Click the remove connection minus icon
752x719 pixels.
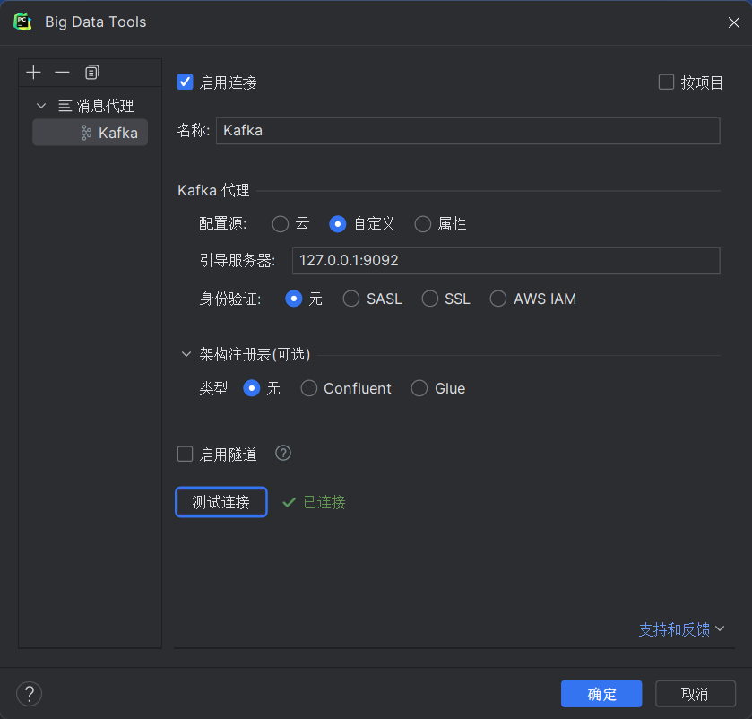pyautogui.click(x=63, y=73)
